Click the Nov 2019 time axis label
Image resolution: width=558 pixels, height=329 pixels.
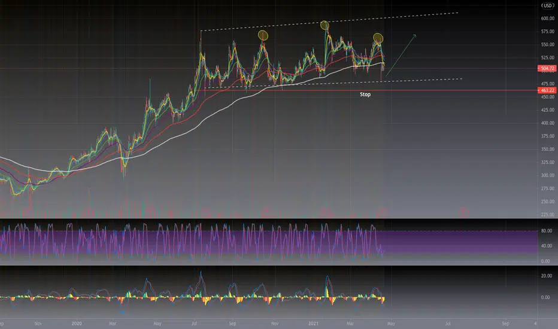point(38,324)
